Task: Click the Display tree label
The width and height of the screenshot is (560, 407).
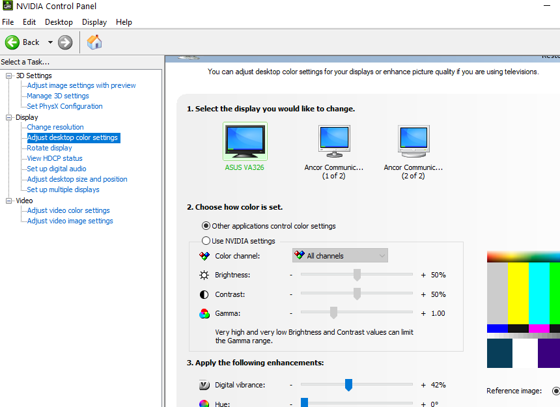Action: click(x=27, y=117)
